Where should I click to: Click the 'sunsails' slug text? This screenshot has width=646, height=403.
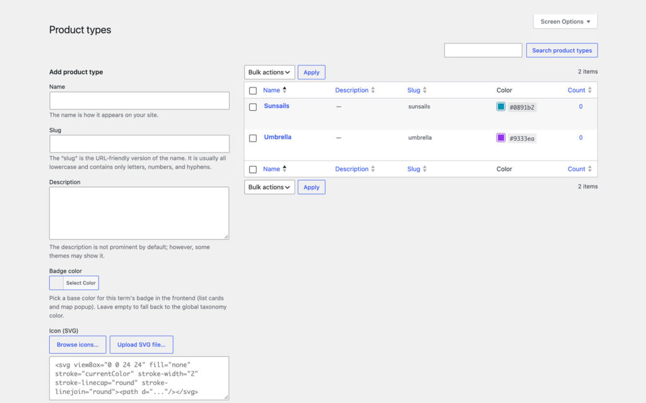(x=419, y=106)
